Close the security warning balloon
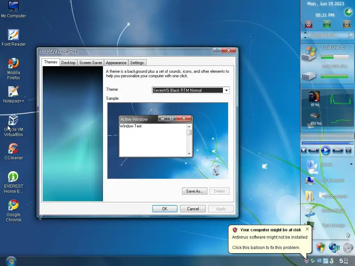 [x=307, y=229]
